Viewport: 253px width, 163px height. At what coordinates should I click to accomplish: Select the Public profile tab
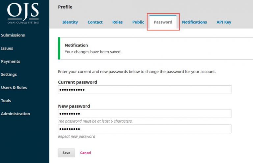138,22
